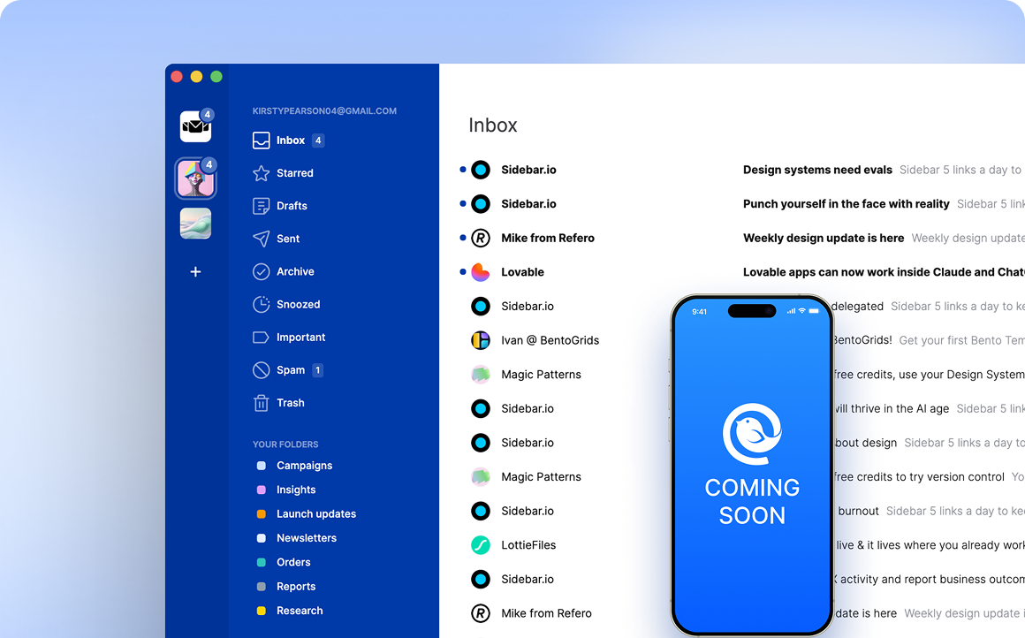
Task: Open the Snoozed folder label
Action: [298, 305]
